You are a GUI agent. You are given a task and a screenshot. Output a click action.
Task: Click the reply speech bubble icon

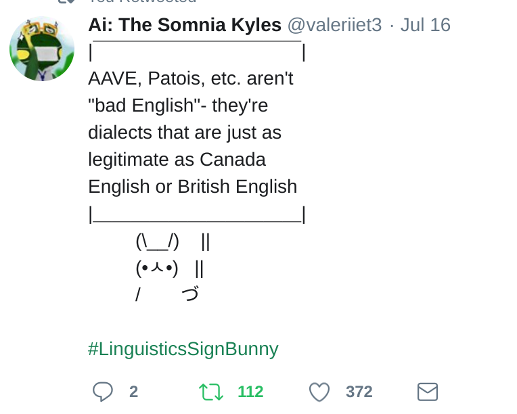(x=103, y=392)
